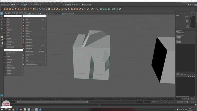Activate the Move tool in the toolbox
The image size is (197, 111).
2,22
